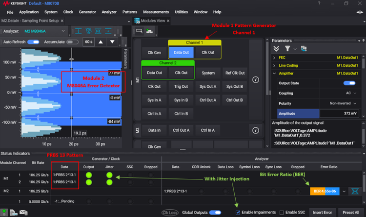Click the zoom rectangle icon in Modules View
This screenshot has height=217, width=366.
(140, 31)
